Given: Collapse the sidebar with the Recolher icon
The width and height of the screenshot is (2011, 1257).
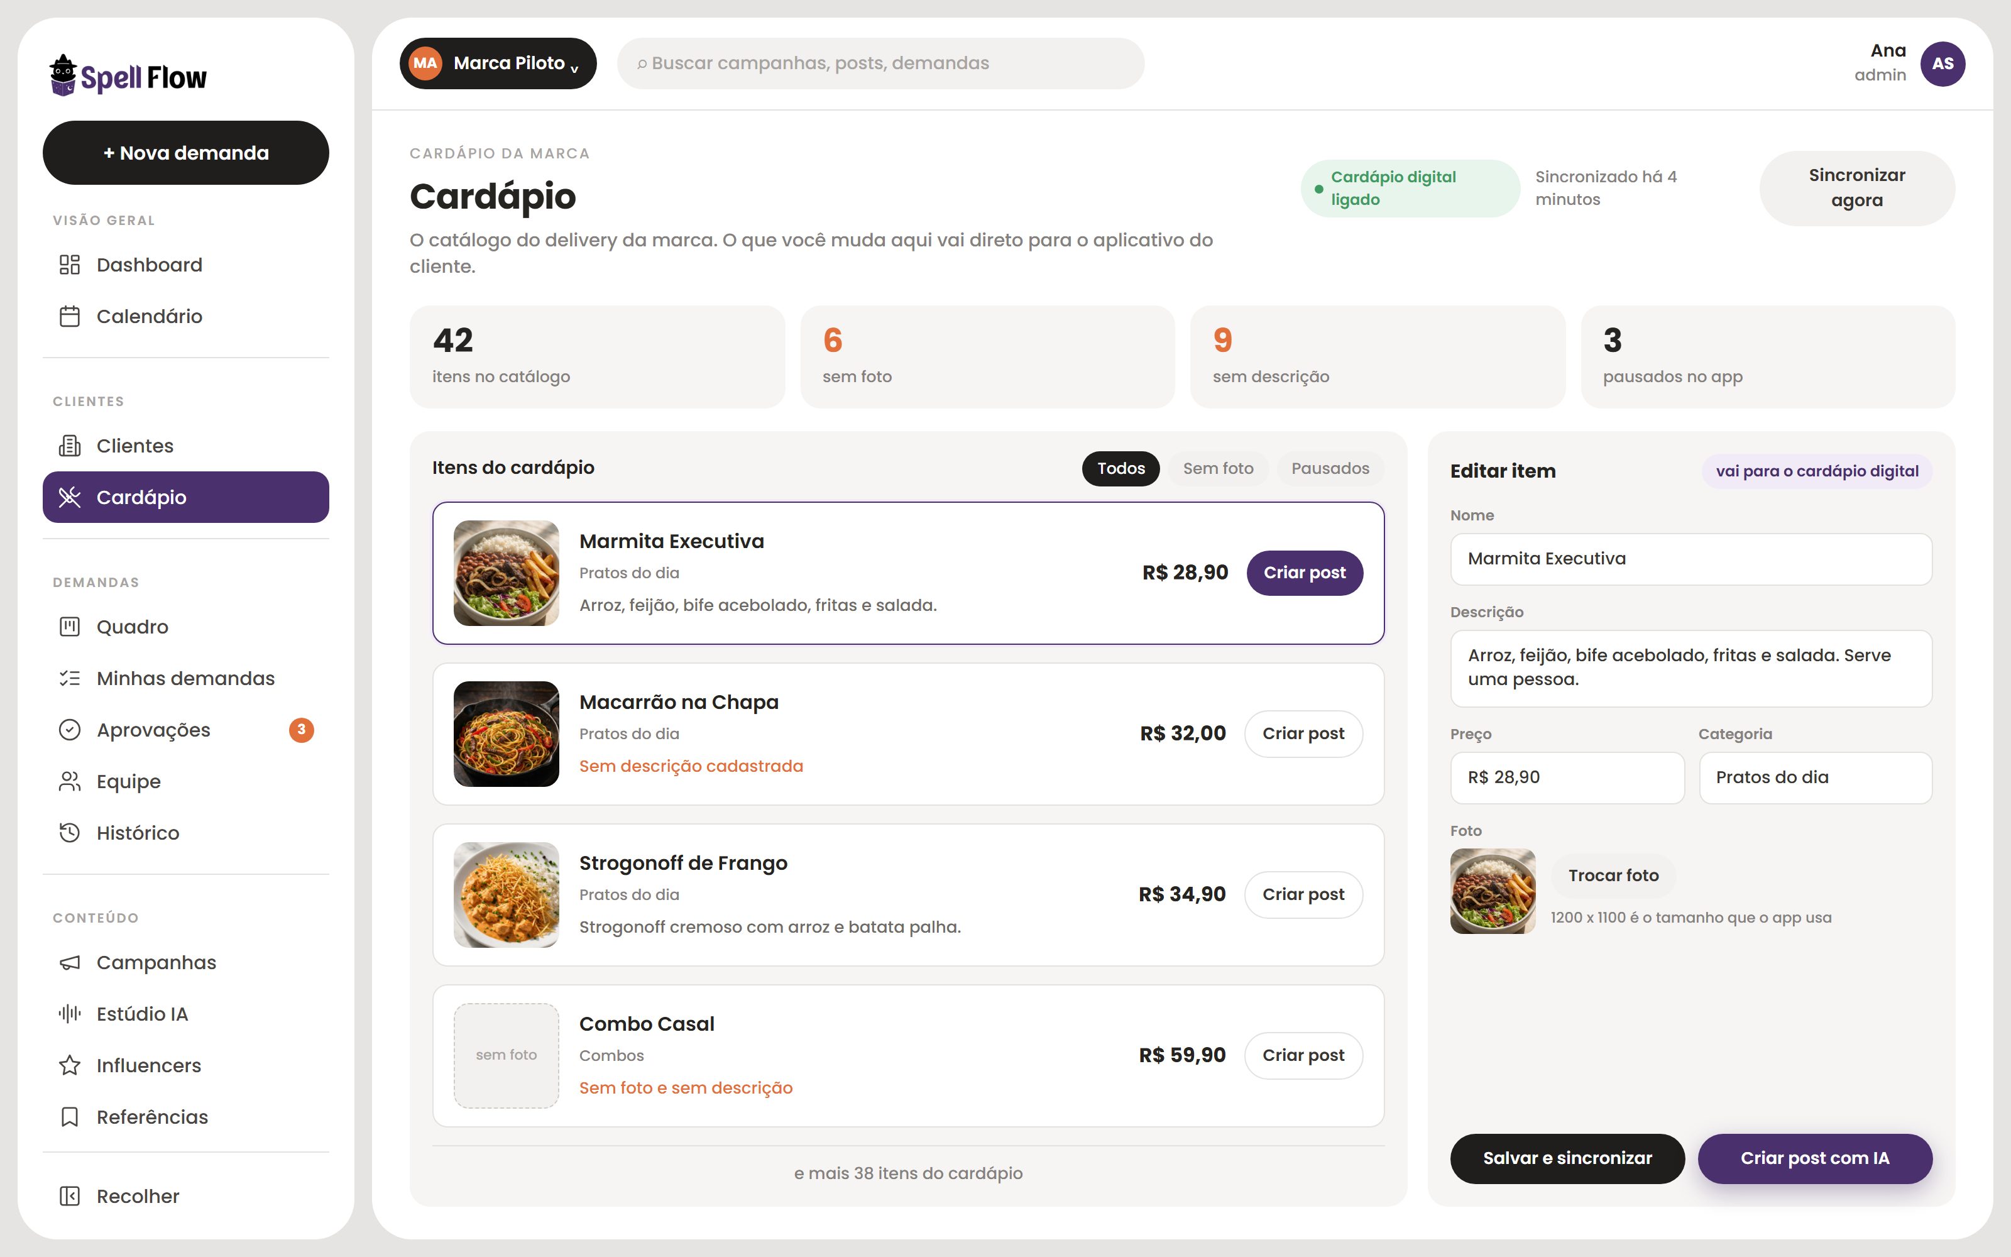Looking at the screenshot, I should [x=70, y=1196].
